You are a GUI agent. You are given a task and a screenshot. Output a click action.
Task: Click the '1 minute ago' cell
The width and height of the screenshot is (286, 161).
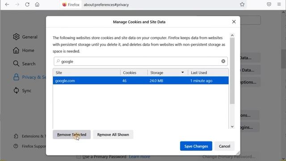pos(202,80)
